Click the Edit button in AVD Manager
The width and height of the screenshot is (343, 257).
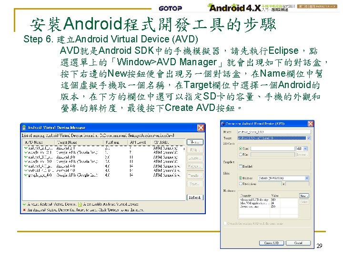(x=195, y=150)
